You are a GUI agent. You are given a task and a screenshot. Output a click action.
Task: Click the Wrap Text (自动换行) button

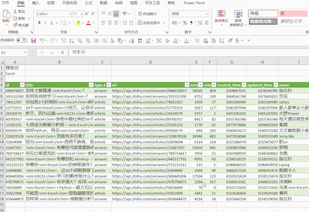pos(147,14)
